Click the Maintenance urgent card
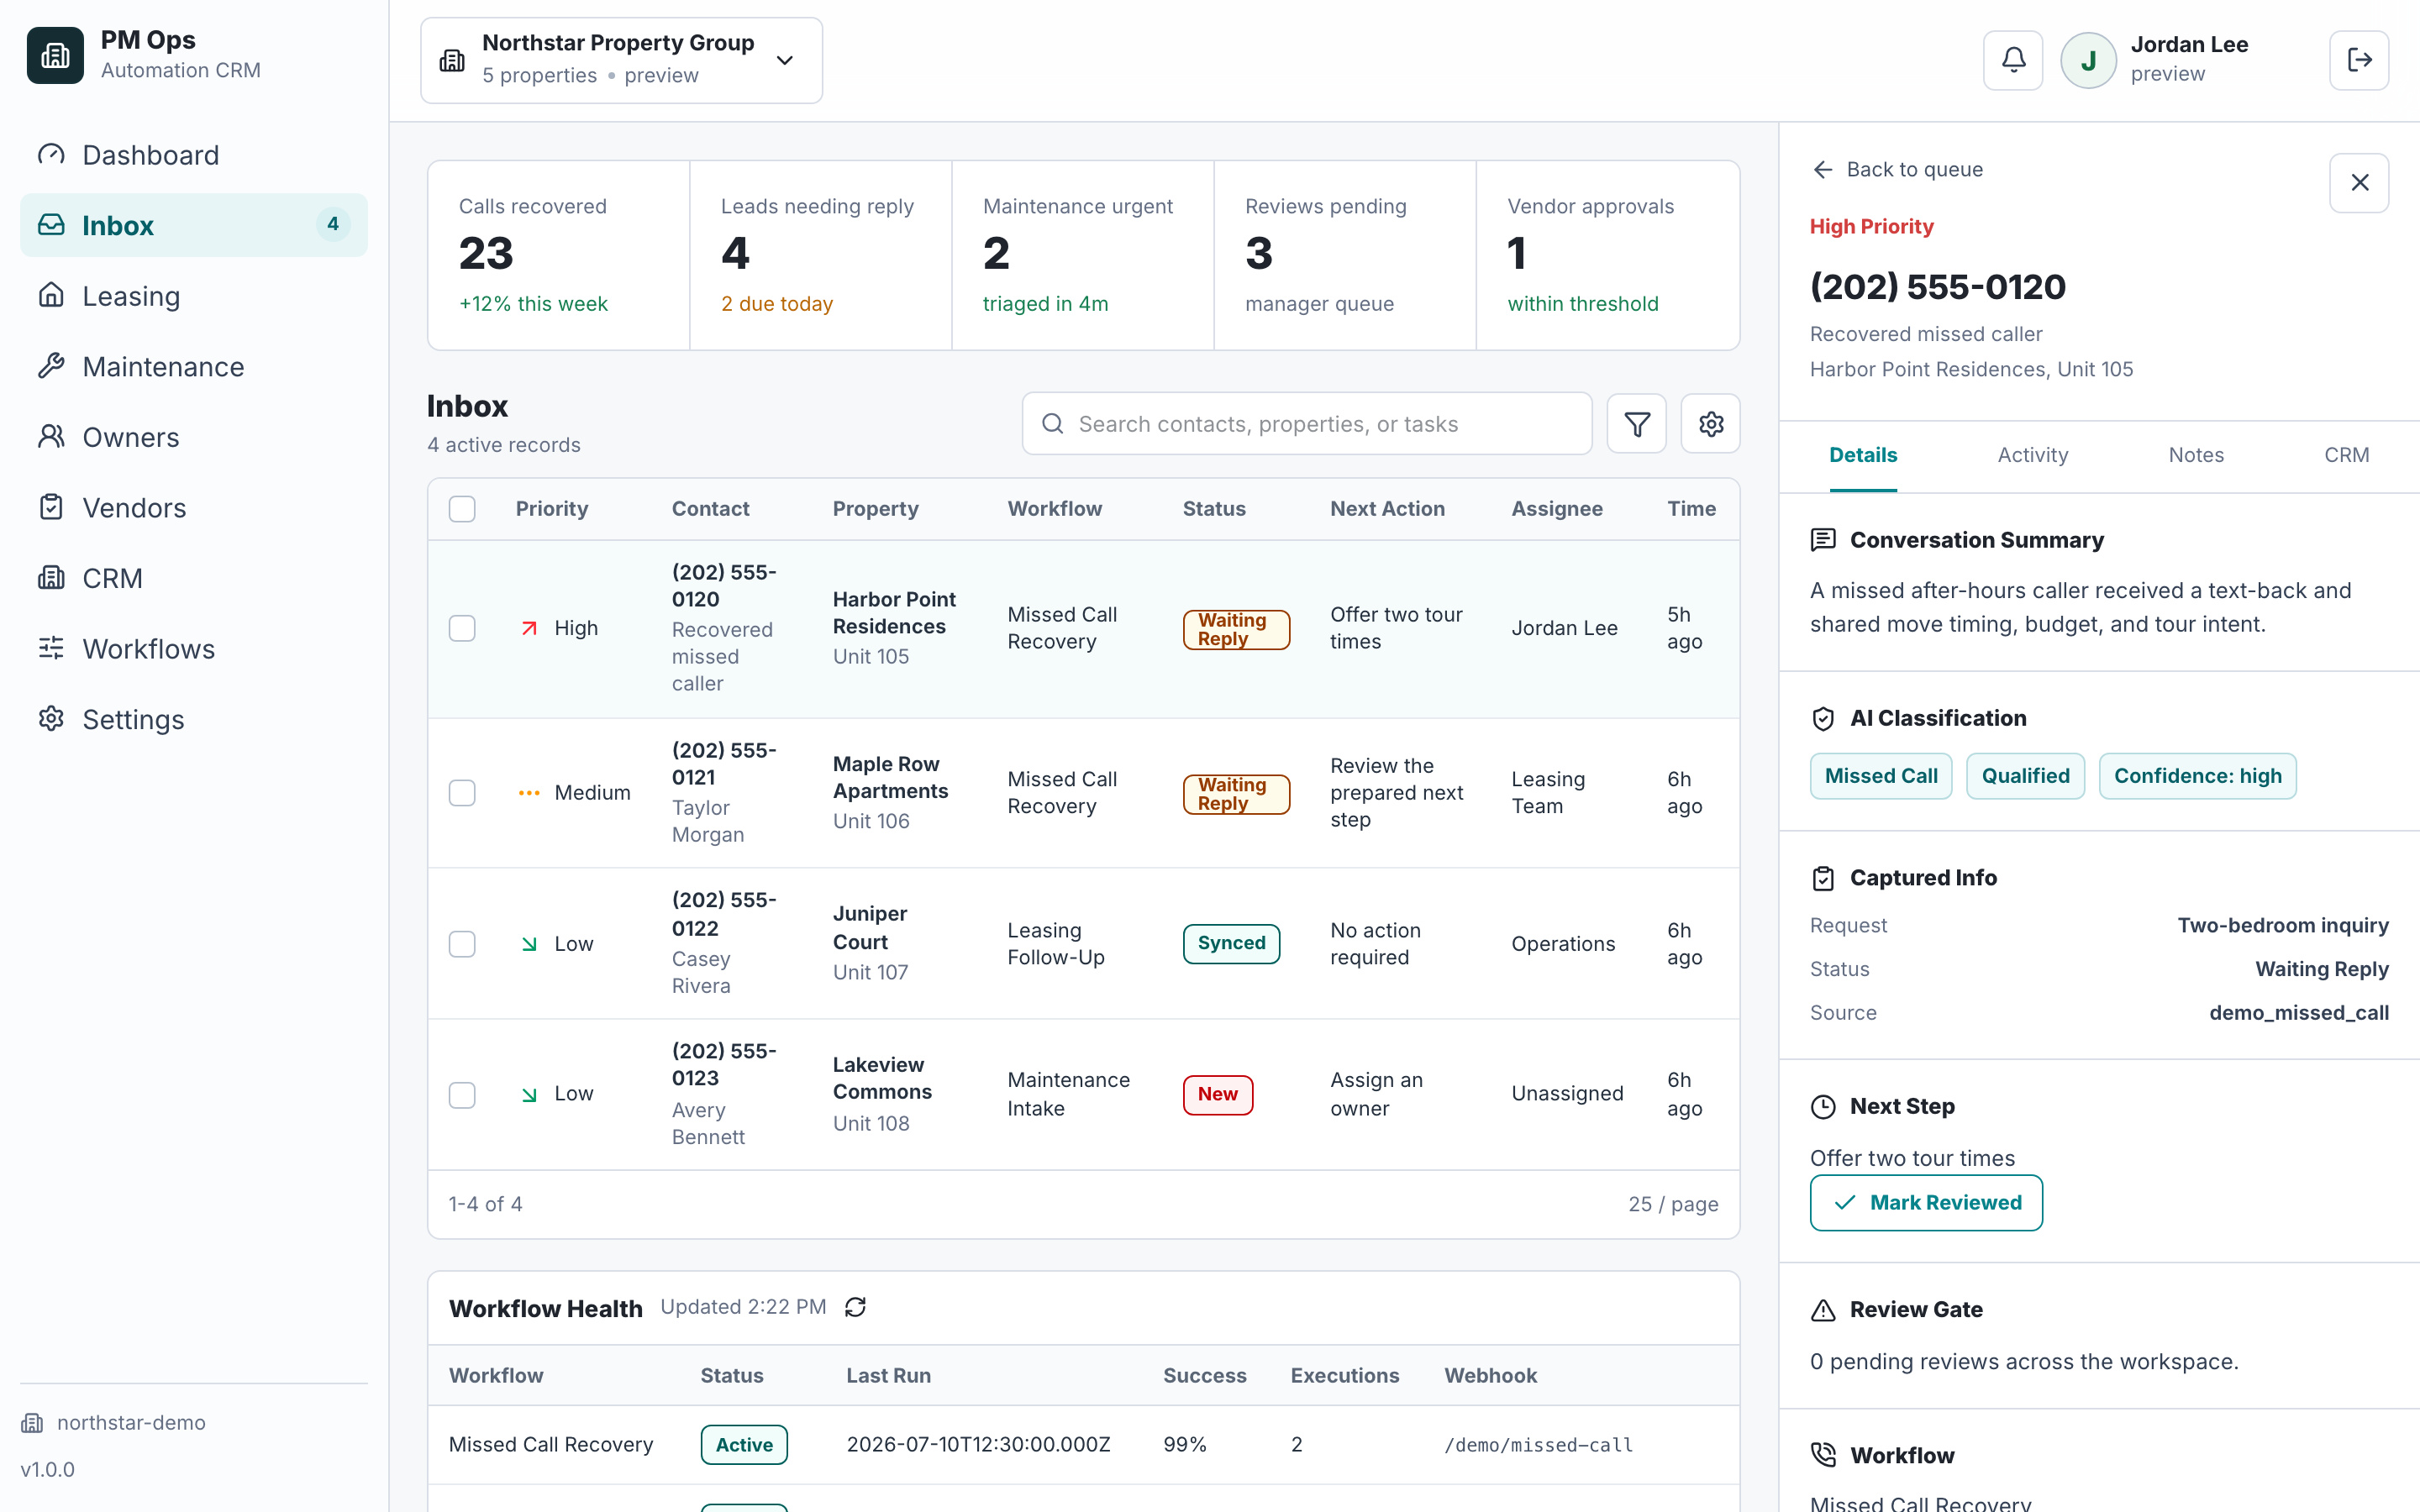Screen dimensions: 2420x1512 [1083, 255]
